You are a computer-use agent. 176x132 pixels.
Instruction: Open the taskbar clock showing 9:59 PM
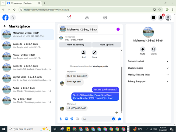click(x=163, y=129)
